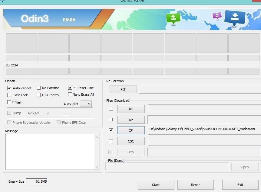
Task: Enable the Re-Partition checkbox
Action: click(x=38, y=88)
